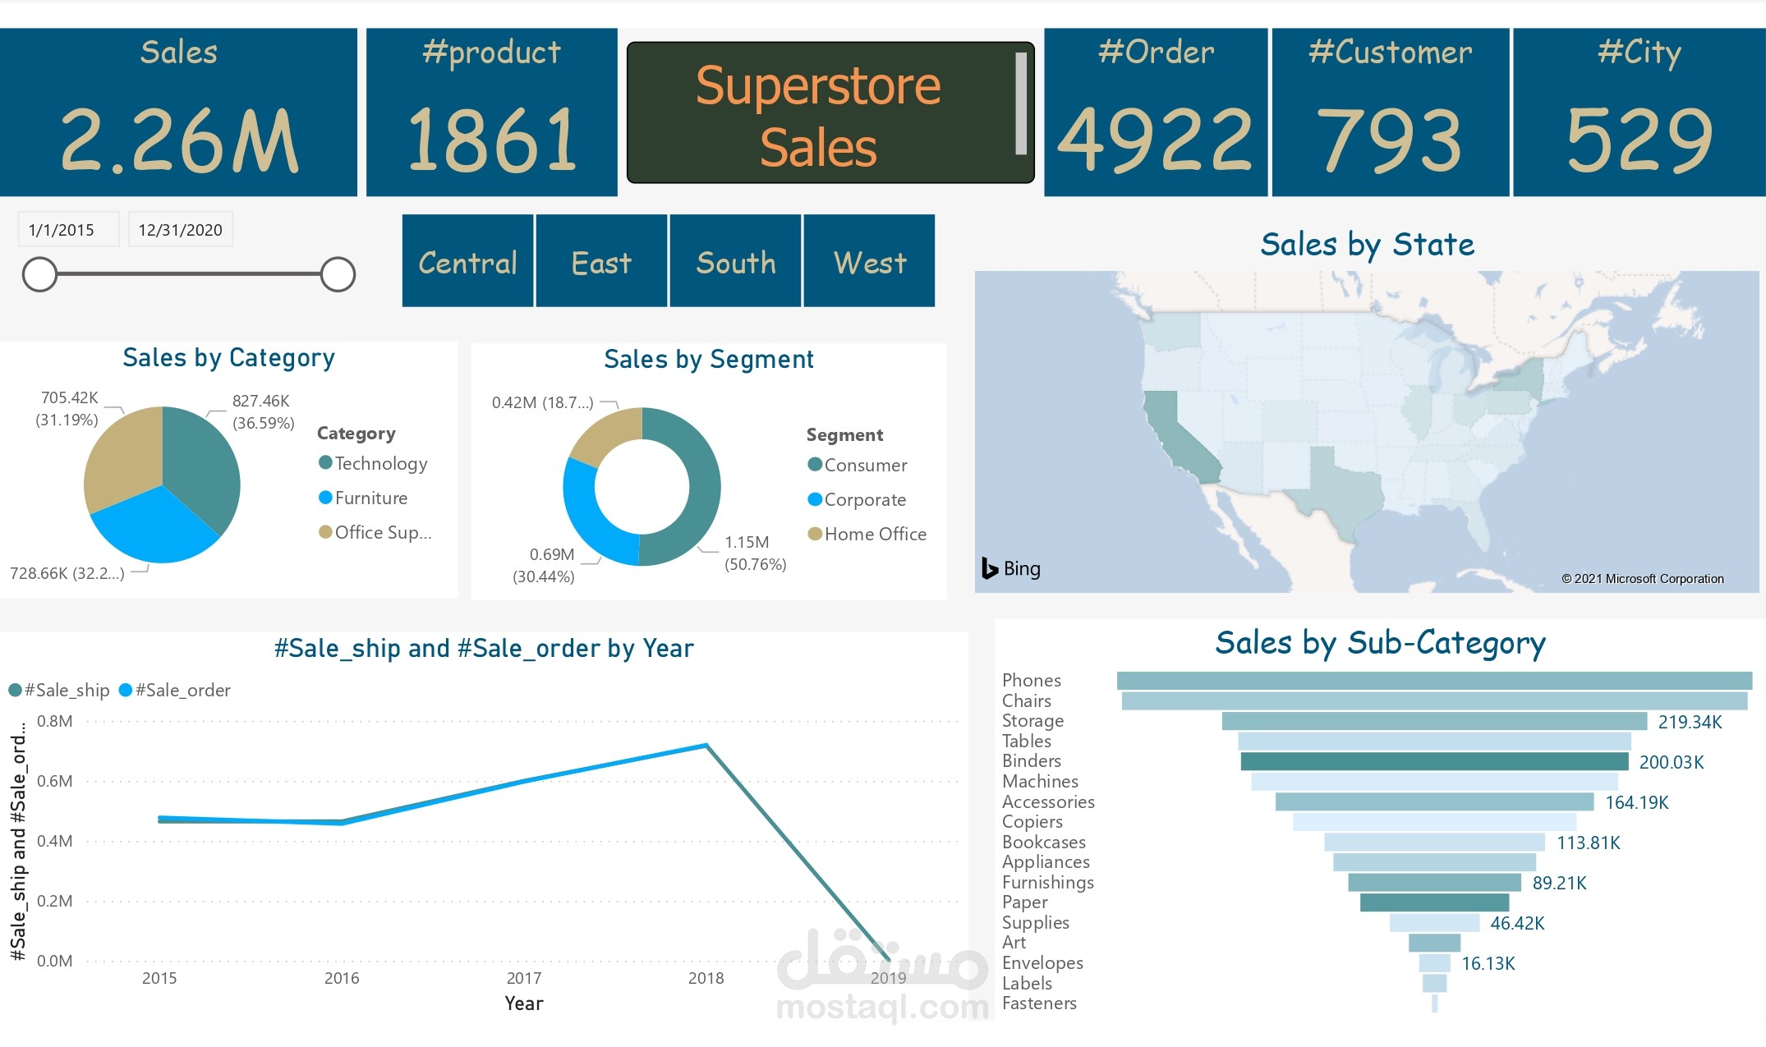Select the Central region filter
This screenshot has height=1047, width=1766.
[467, 261]
